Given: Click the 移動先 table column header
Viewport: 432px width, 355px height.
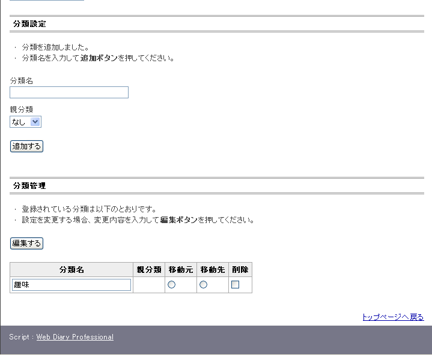Looking at the screenshot, I should (x=213, y=270).
